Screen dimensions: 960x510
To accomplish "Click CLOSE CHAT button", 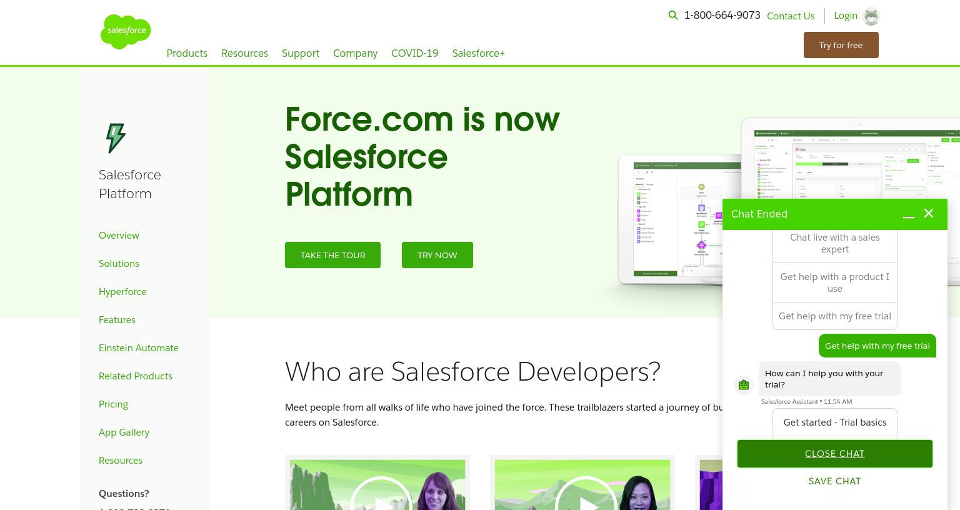I will [835, 454].
